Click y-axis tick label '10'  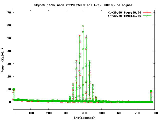tap(9, 89)
